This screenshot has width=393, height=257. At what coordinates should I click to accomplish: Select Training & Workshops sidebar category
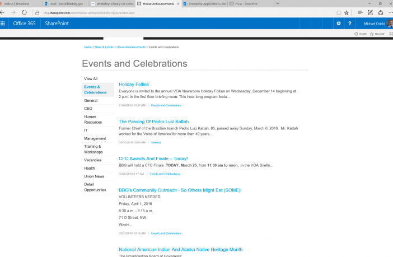coord(93,149)
